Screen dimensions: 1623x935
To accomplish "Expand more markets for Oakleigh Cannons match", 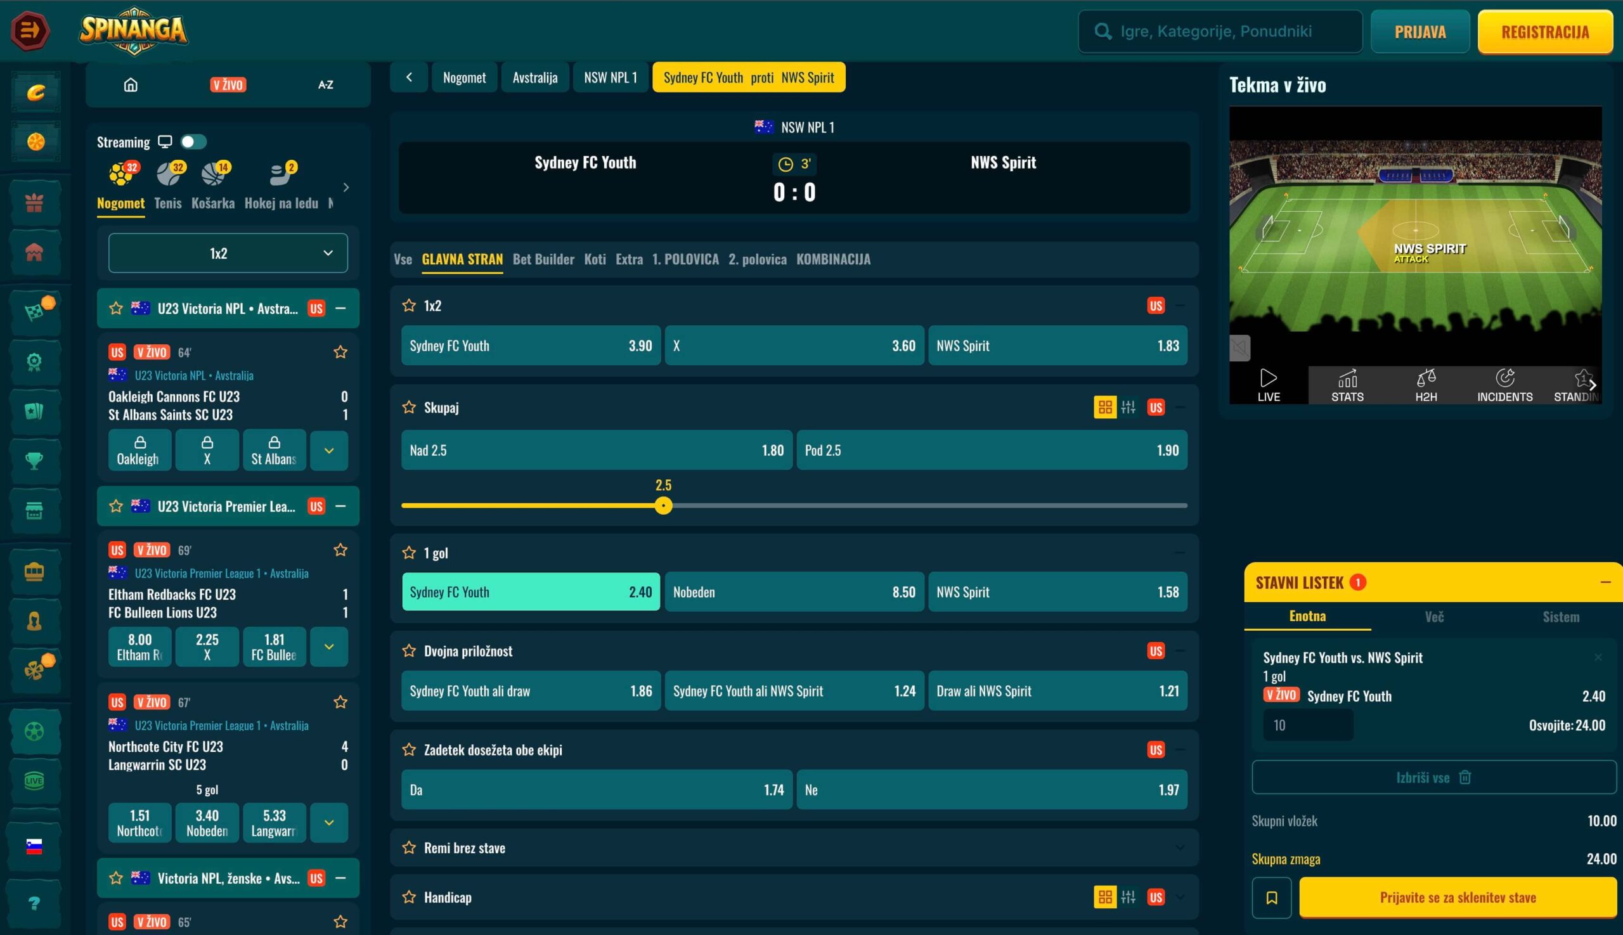I will (x=329, y=450).
